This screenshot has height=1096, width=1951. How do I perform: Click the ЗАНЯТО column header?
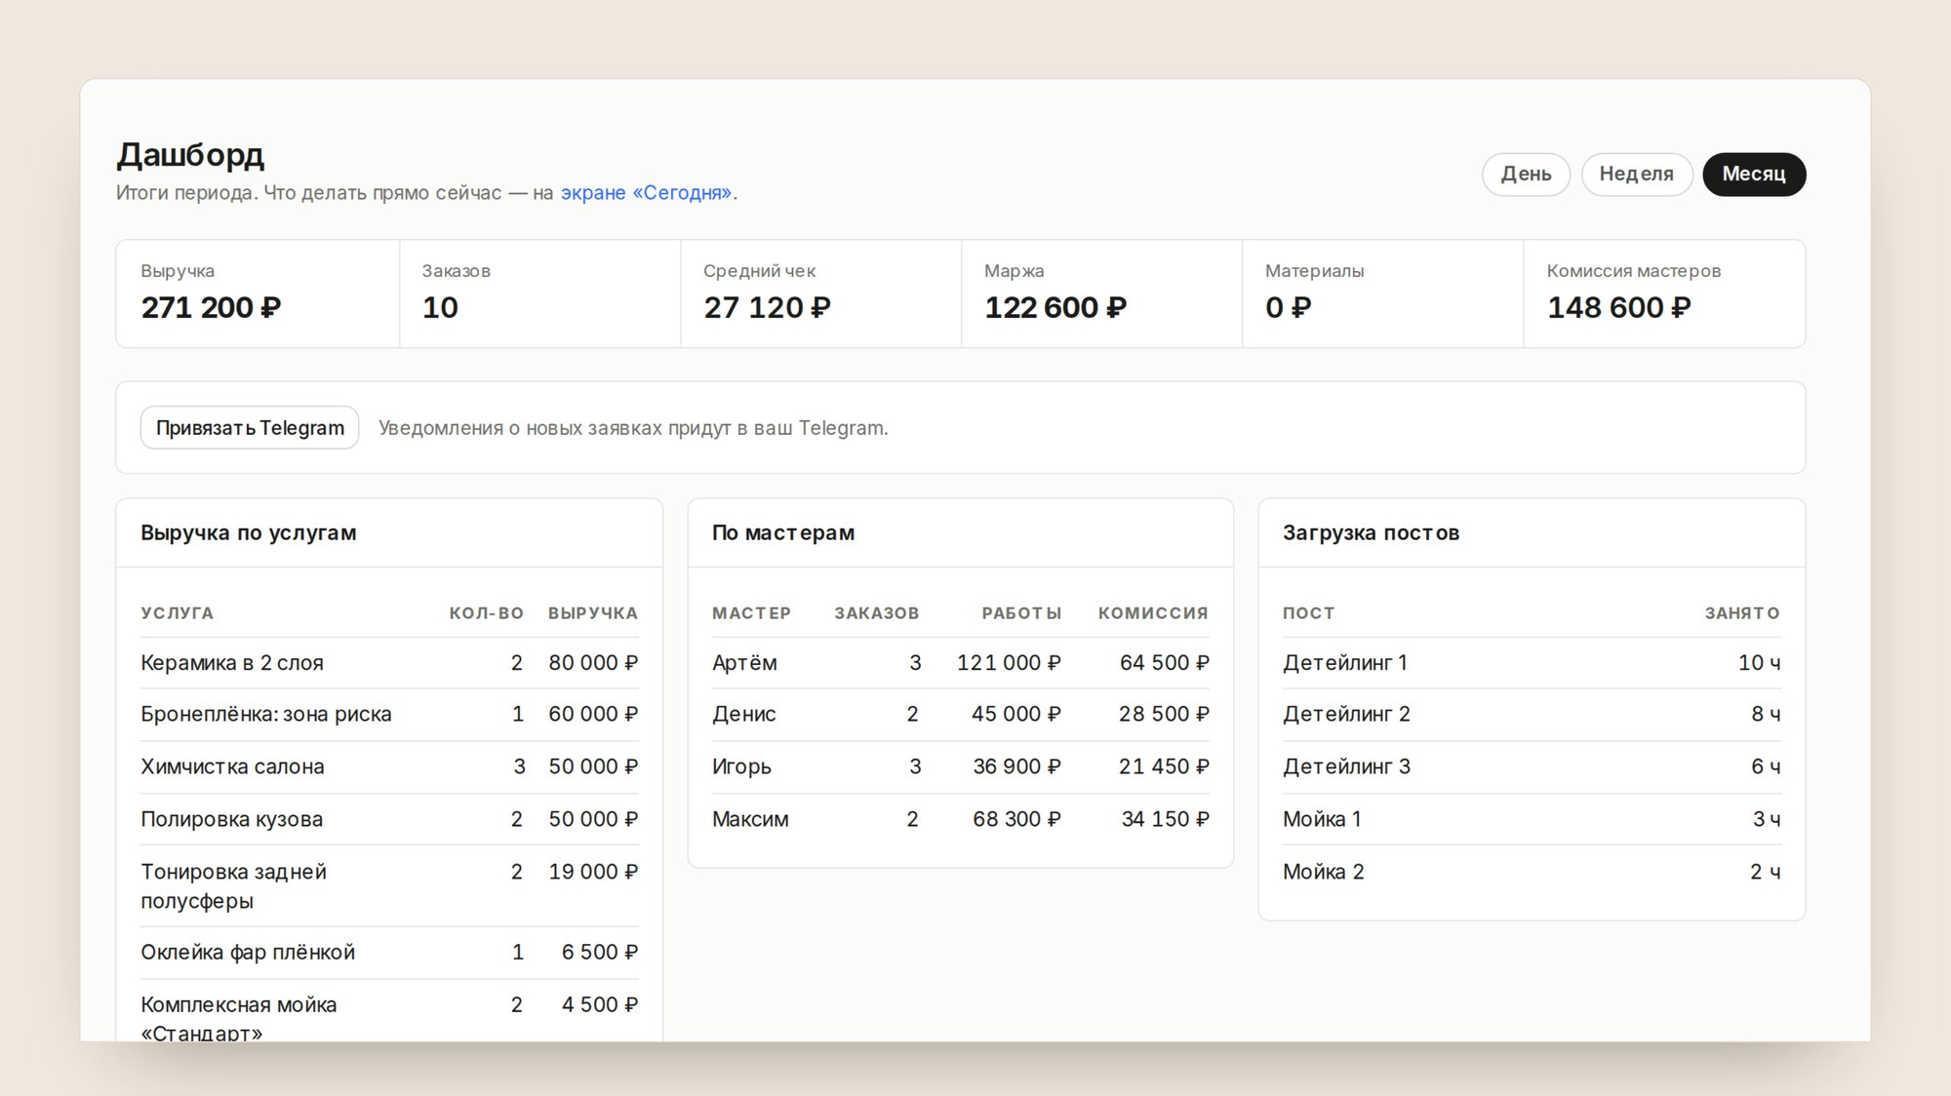pos(1742,613)
